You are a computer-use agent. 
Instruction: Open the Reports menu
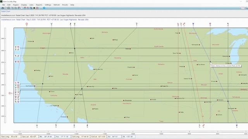[39, 5]
